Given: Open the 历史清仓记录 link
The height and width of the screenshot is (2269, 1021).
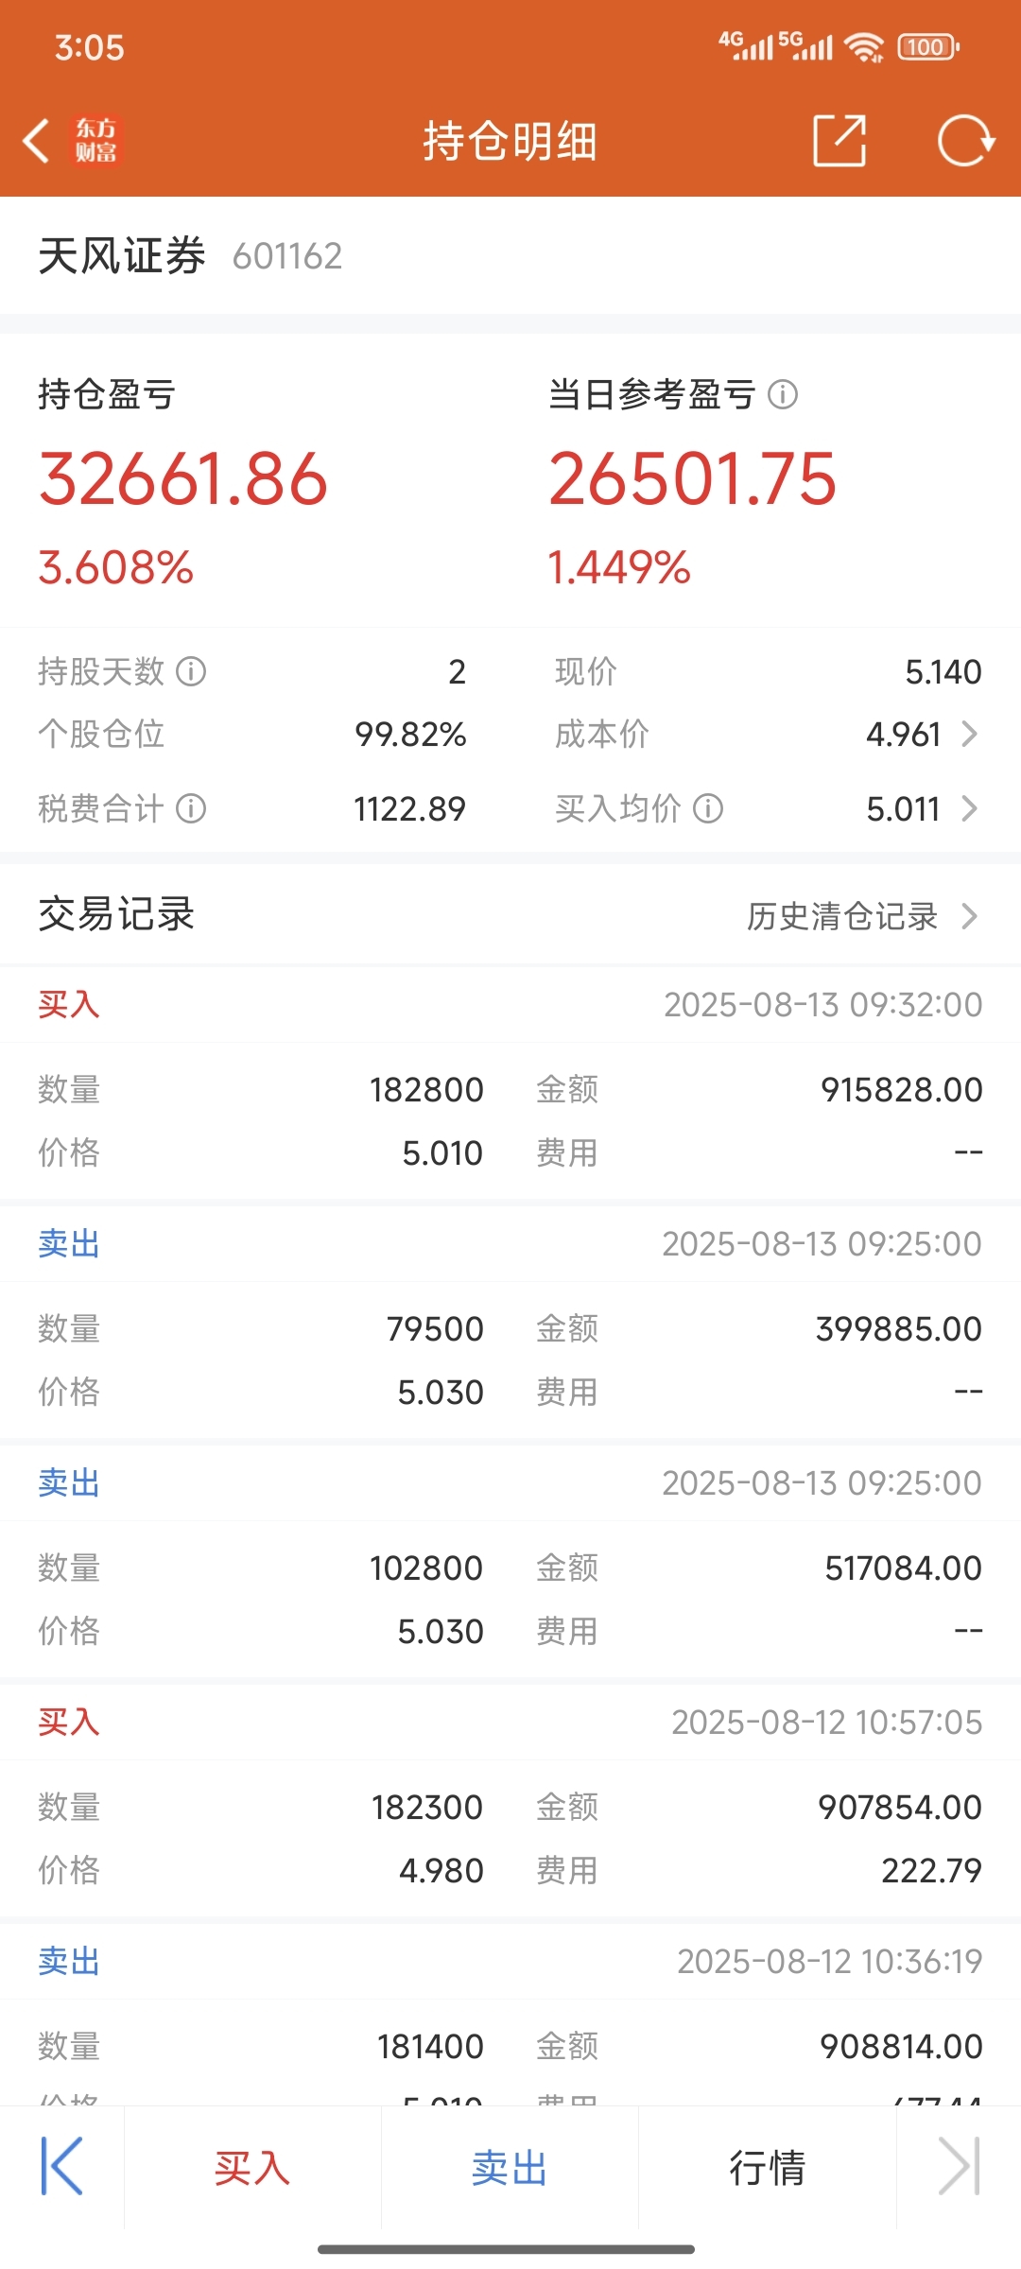Looking at the screenshot, I should click(842, 915).
